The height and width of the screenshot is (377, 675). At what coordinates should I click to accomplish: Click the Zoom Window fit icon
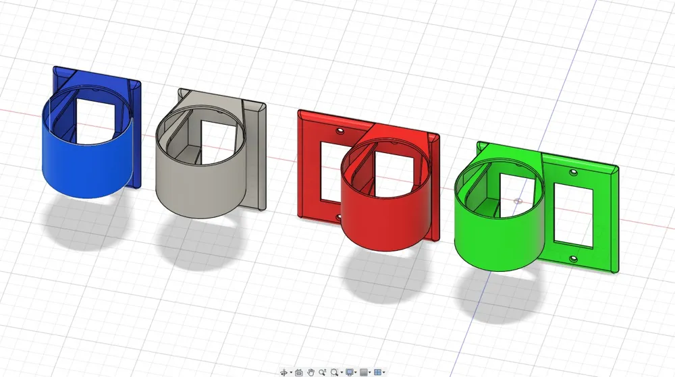point(335,372)
